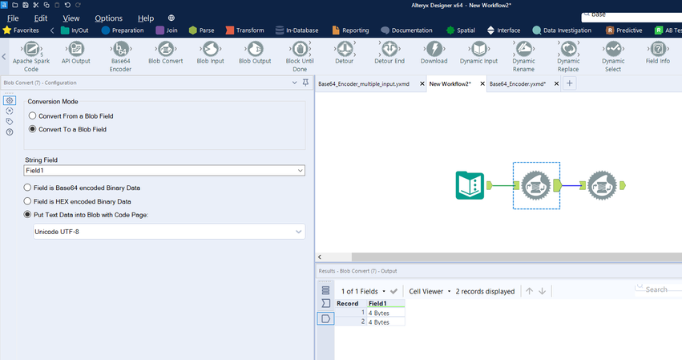Image resolution: width=682 pixels, height=360 pixels.
Task: Click the results Search field
Action: (659, 289)
